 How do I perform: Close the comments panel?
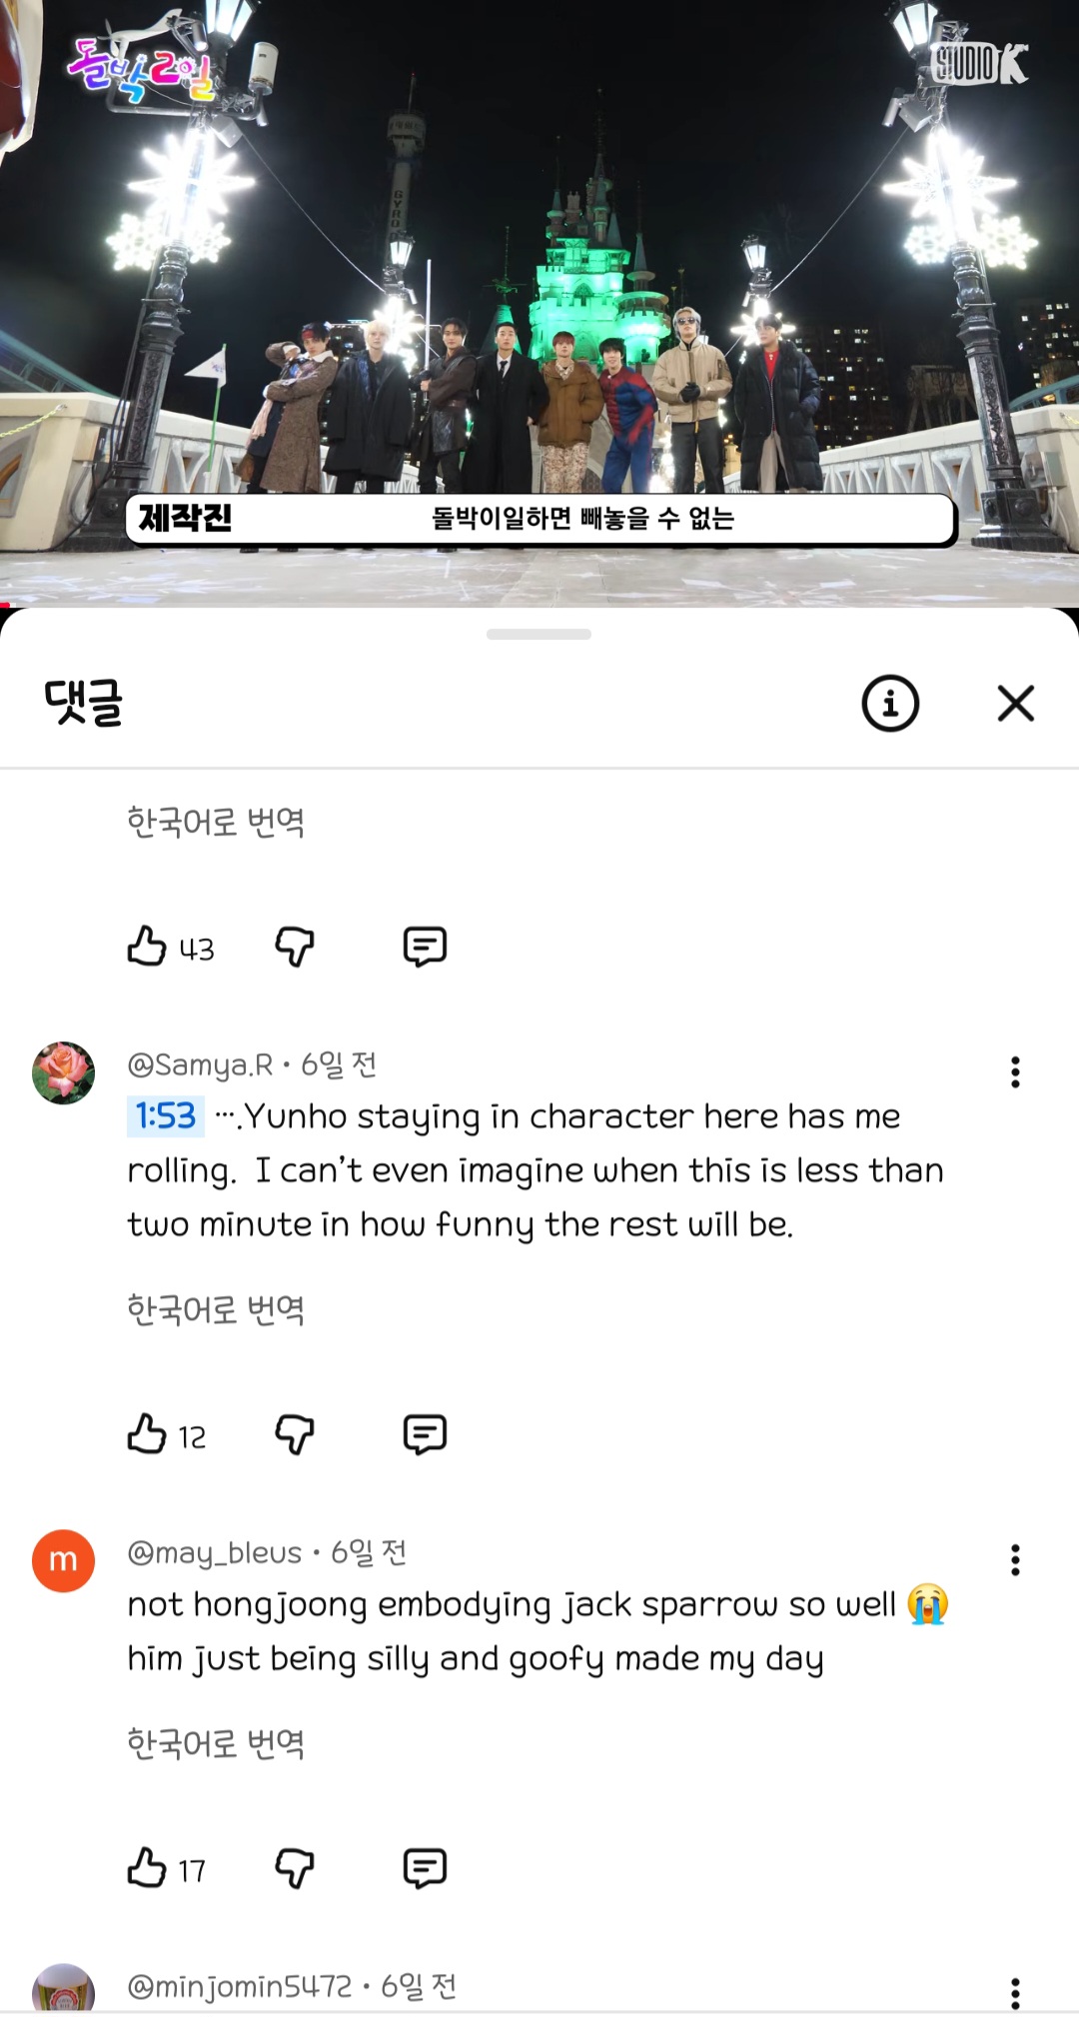coord(1016,704)
